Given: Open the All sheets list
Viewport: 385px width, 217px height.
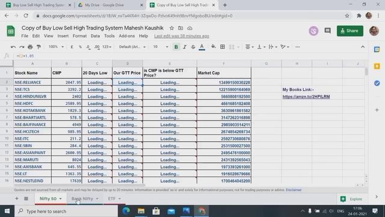Looking at the screenshot, I should click(26, 198).
